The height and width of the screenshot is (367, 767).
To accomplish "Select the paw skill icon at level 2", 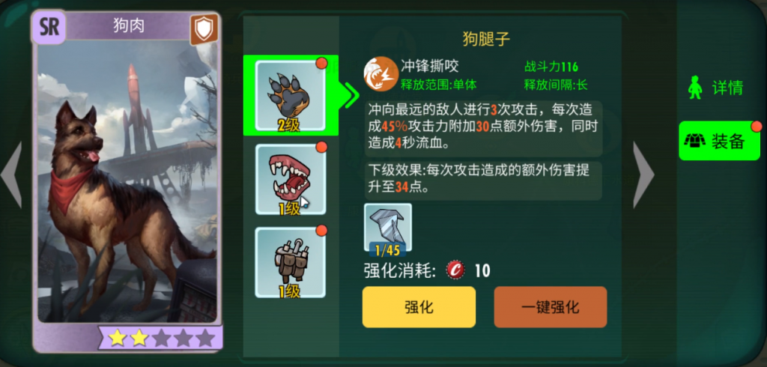I will coord(291,95).
